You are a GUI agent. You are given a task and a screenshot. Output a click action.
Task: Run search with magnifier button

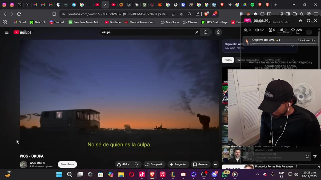click(206, 32)
